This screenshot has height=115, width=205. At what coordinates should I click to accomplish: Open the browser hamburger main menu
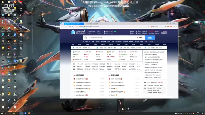[x=177, y=26]
